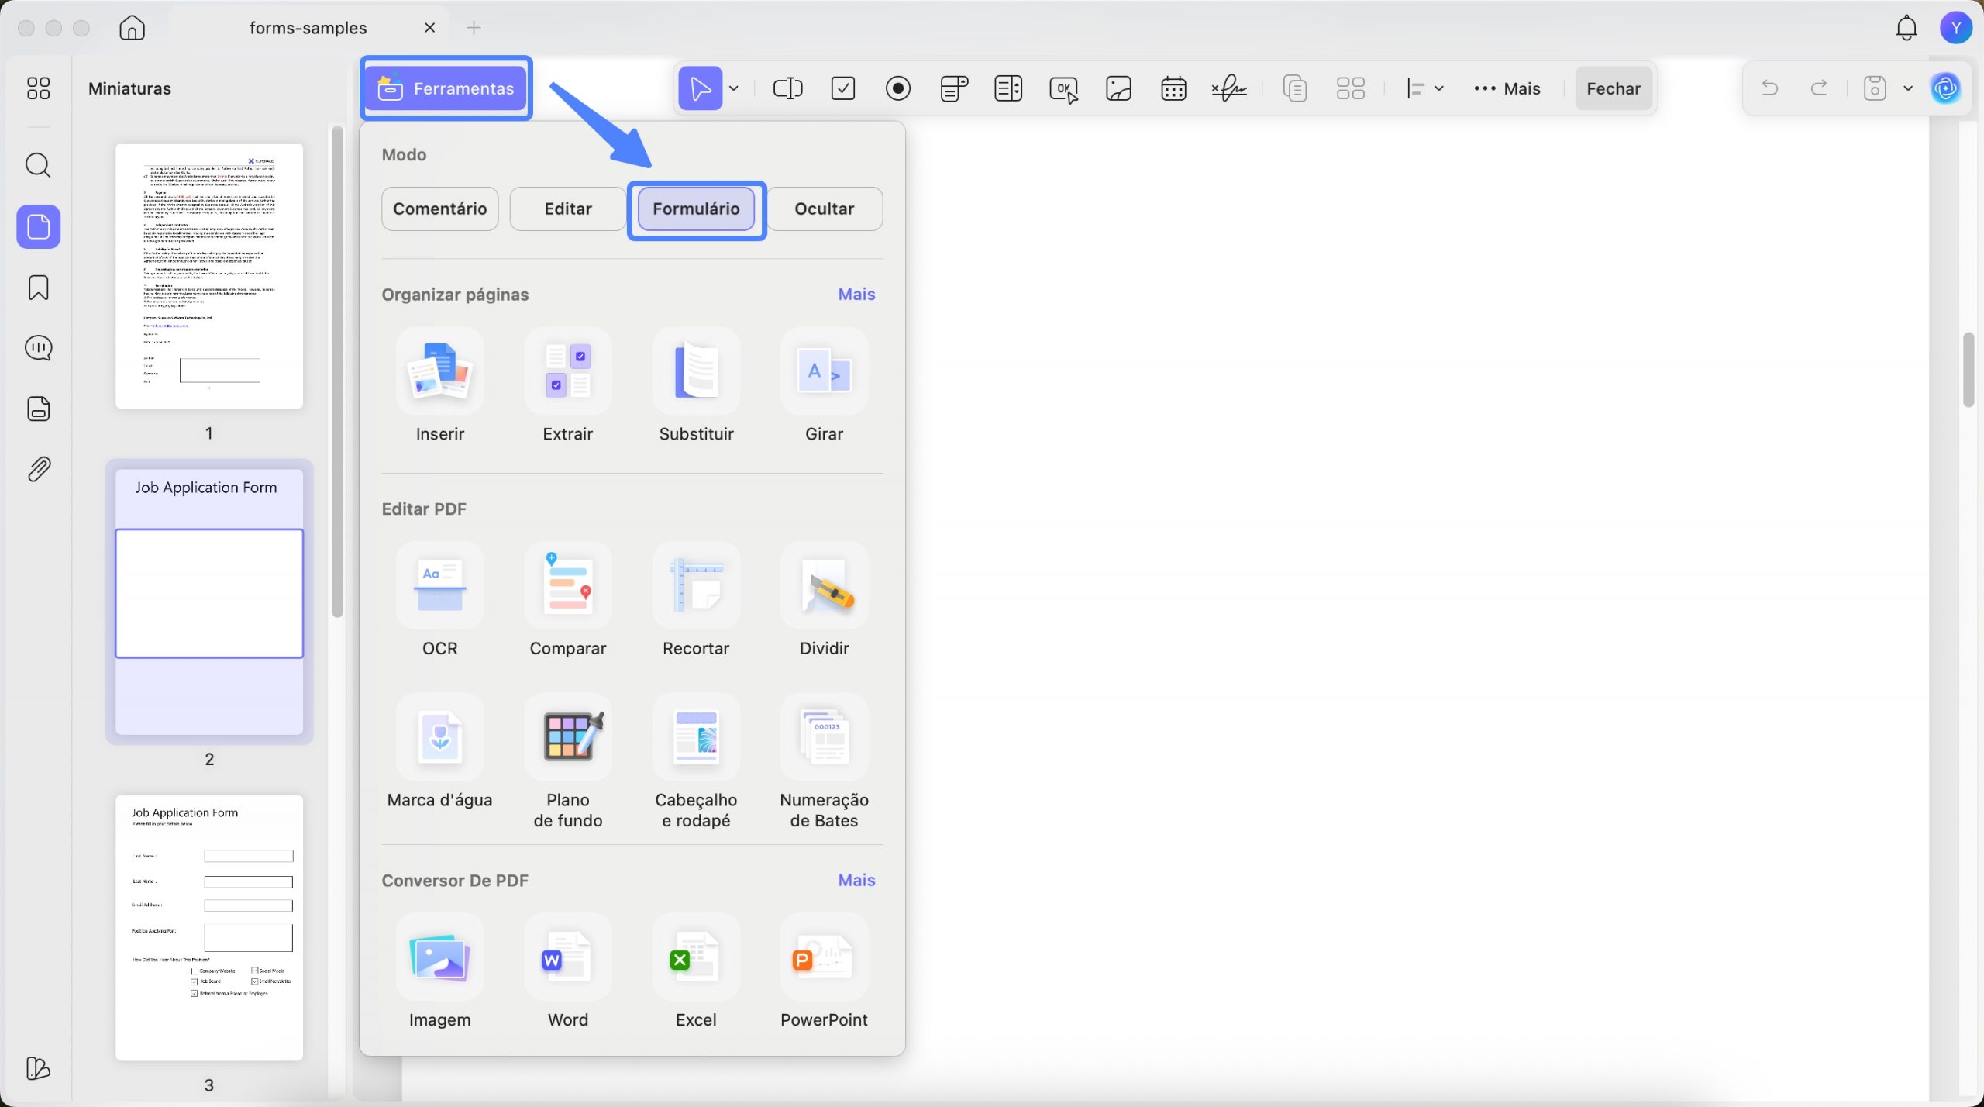Select page 1 thumbnail
This screenshot has height=1107, width=1984.
click(209, 276)
